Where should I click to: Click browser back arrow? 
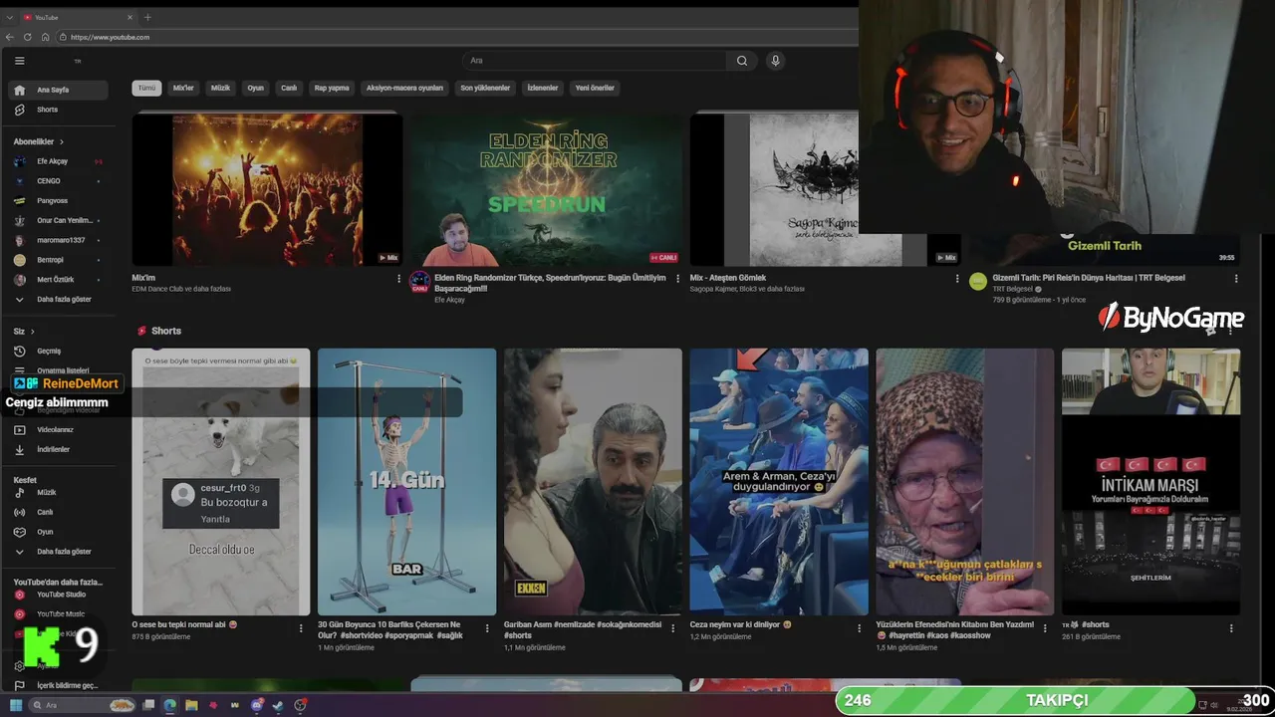tap(10, 37)
